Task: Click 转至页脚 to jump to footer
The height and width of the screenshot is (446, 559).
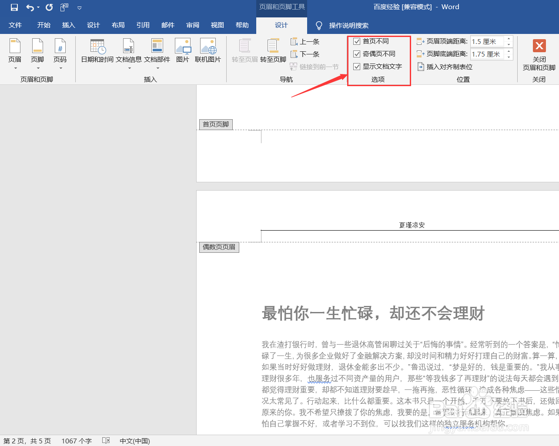Action: 273,52
